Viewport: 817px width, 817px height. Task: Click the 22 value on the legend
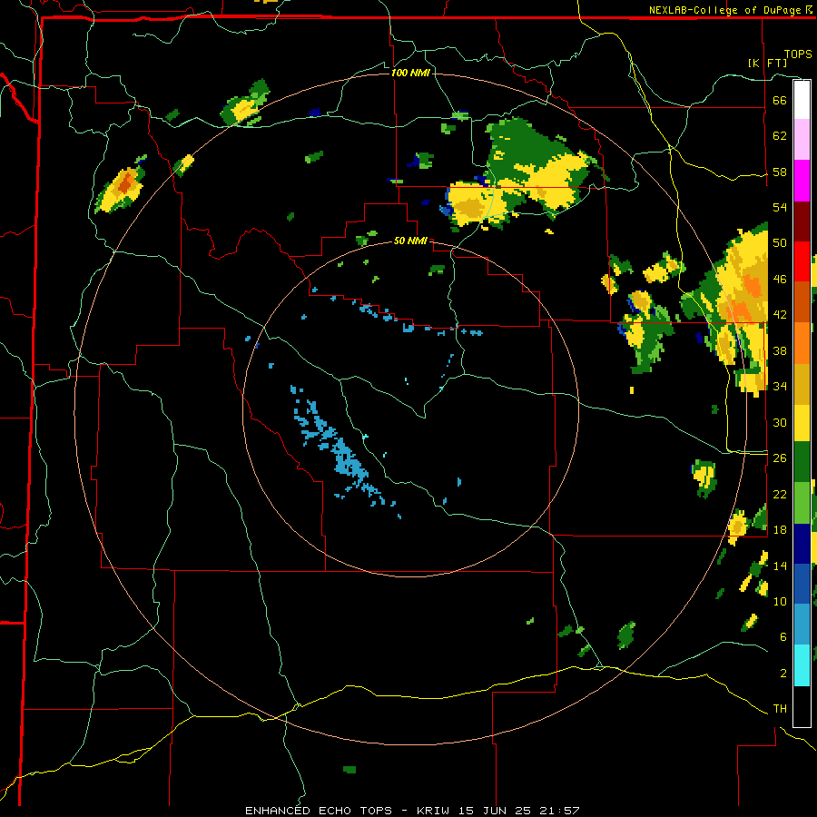[780, 494]
